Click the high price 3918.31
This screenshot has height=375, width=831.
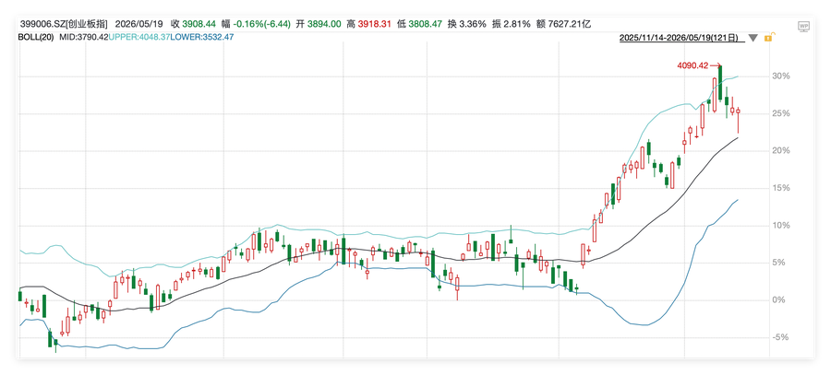pos(376,24)
